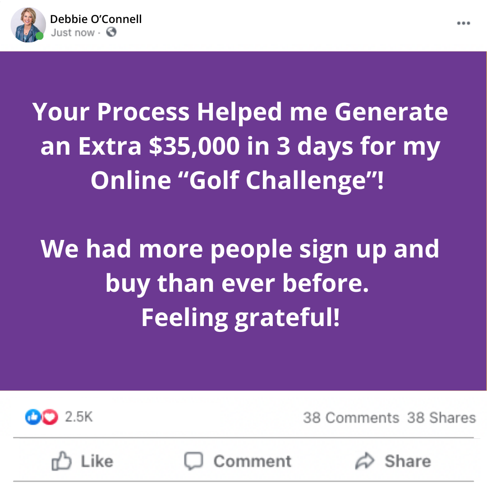Click the 'Just now' timestamp
This screenshot has height=487, width=487.
pyautogui.click(x=73, y=32)
